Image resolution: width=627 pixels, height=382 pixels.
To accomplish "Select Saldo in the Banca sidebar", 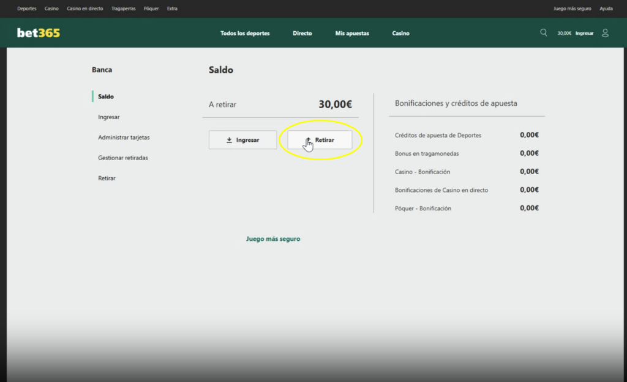I will coord(106,97).
